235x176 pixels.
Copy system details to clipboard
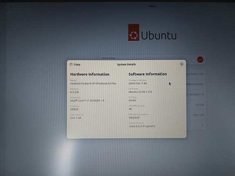[x=75, y=65]
